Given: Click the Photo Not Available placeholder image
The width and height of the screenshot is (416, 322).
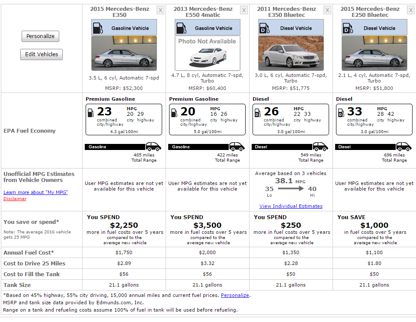Looking at the screenshot, I should pos(208,53).
